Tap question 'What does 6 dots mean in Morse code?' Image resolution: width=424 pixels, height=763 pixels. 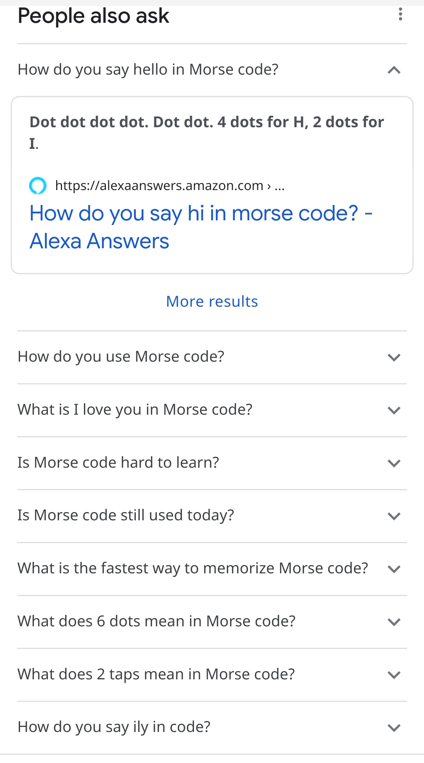156,621
